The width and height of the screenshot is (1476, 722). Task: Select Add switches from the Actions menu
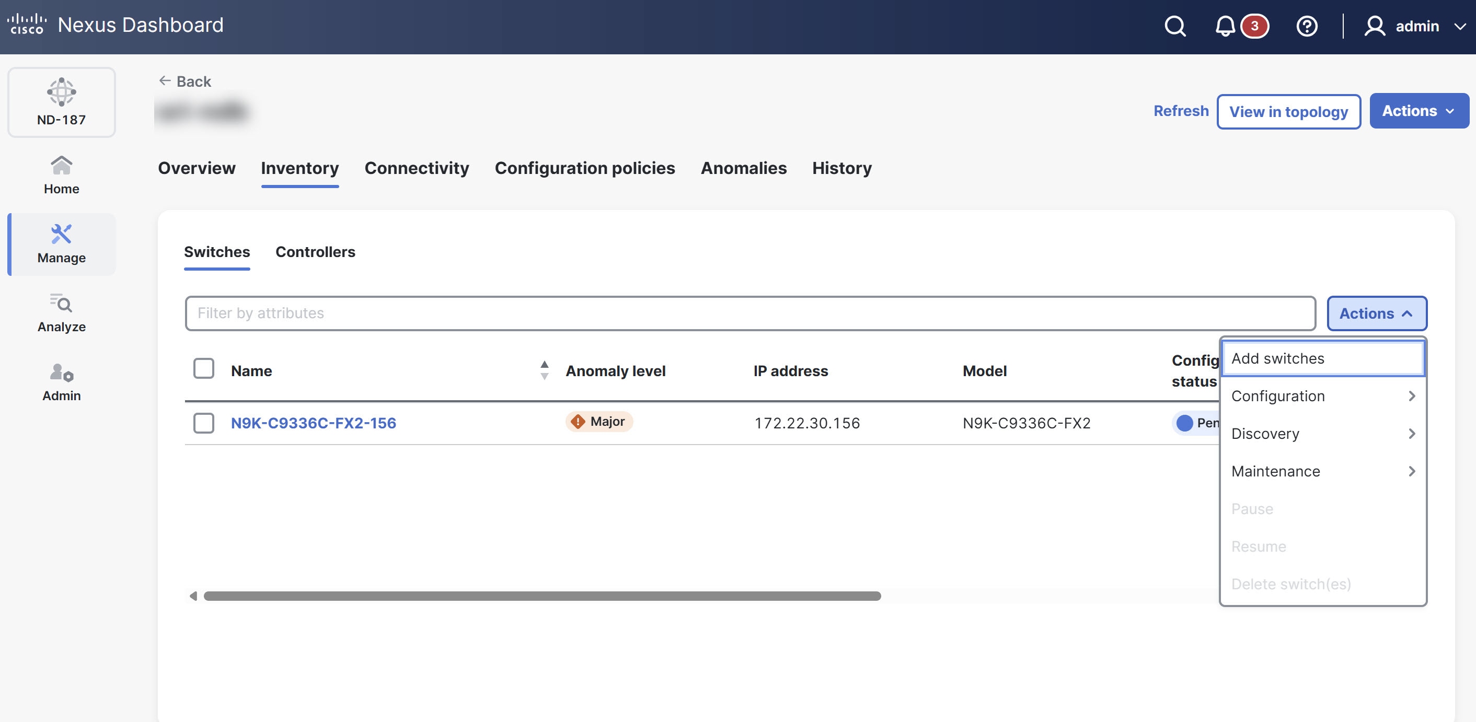click(1277, 358)
